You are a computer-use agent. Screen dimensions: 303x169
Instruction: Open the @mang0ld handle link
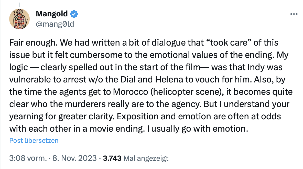click(55, 24)
